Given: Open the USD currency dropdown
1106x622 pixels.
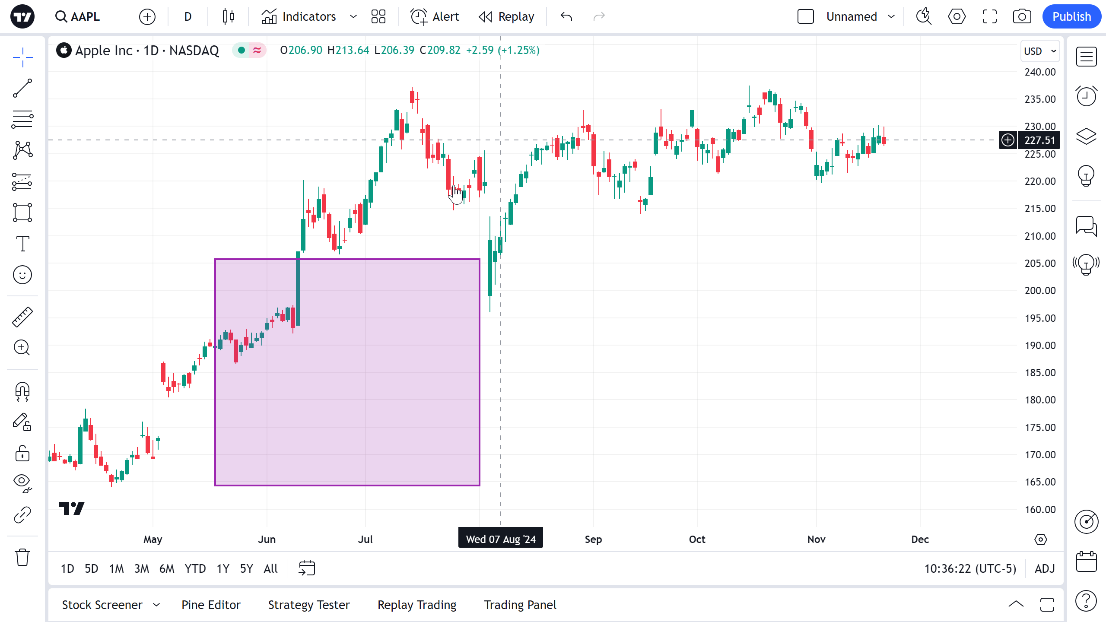Looking at the screenshot, I should (1039, 51).
